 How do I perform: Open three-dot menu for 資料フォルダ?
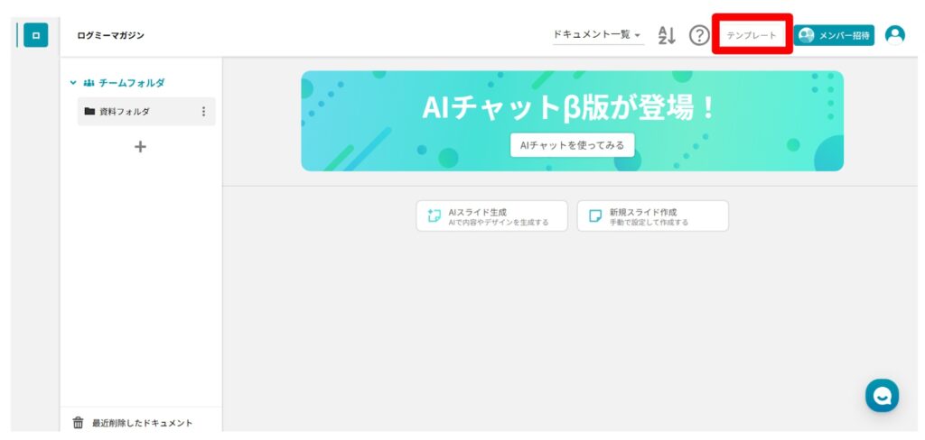click(203, 112)
